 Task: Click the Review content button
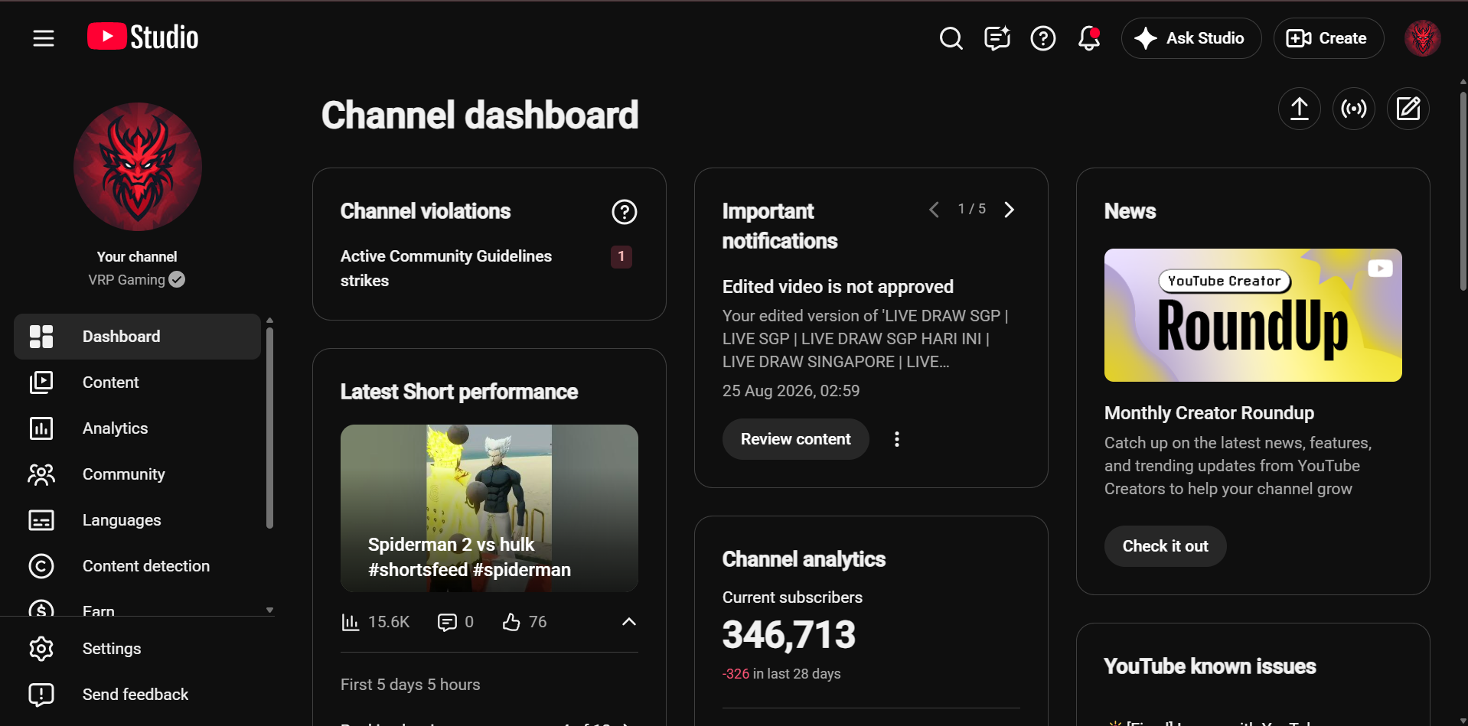(795, 439)
